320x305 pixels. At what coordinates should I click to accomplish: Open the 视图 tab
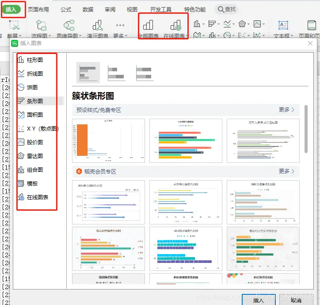tap(132, 9)
